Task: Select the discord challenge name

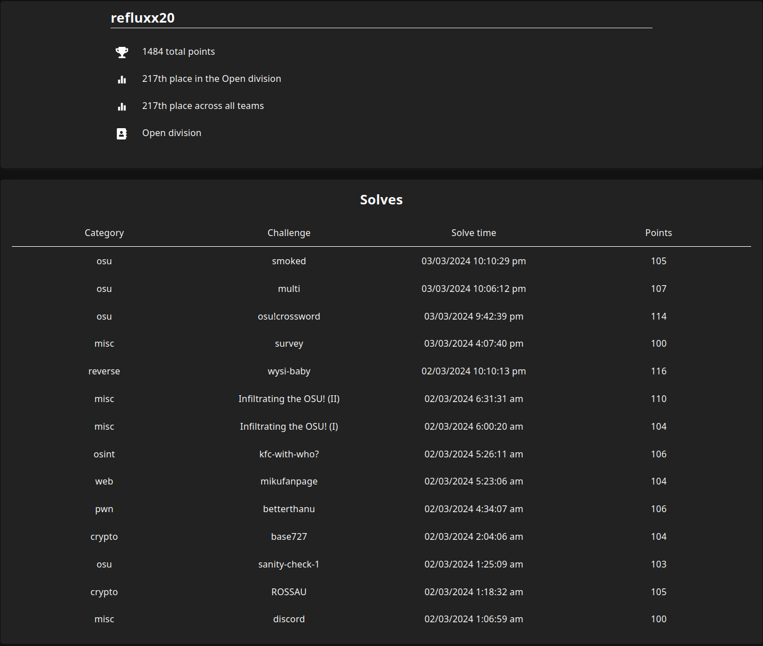Action: coord(289,619)
